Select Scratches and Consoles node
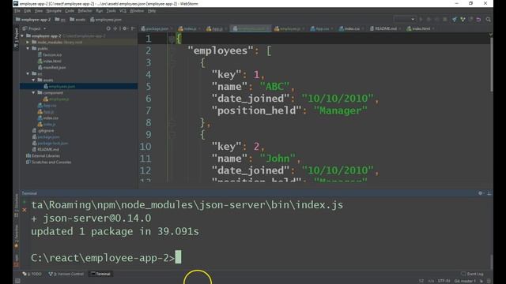Image resolution: width=506 pixels, height=284 pixels. (48, 162)
